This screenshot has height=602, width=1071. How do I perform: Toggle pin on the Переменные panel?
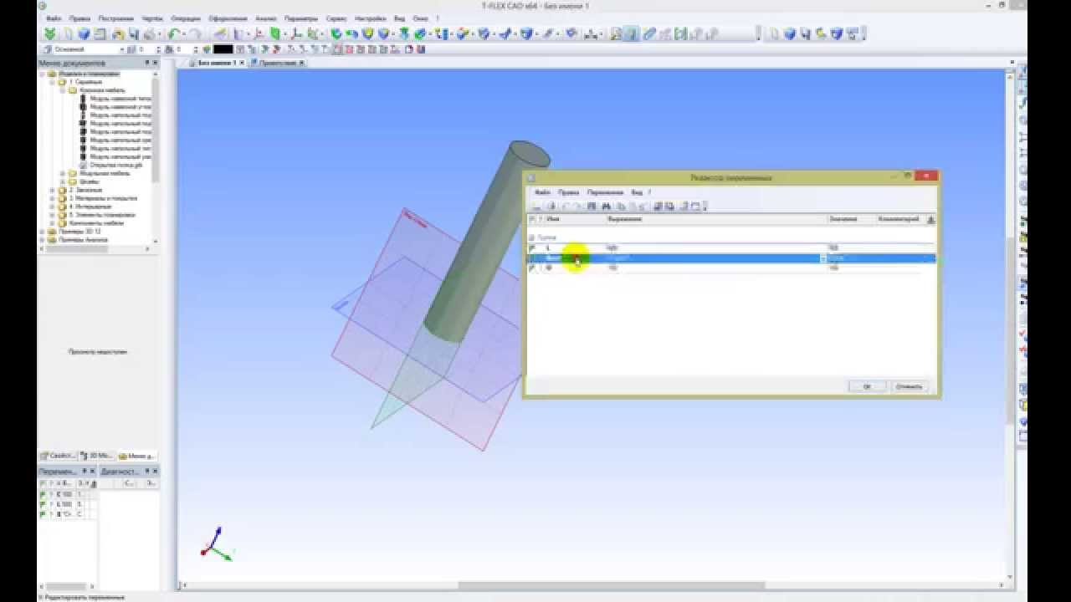pos(85,472)
